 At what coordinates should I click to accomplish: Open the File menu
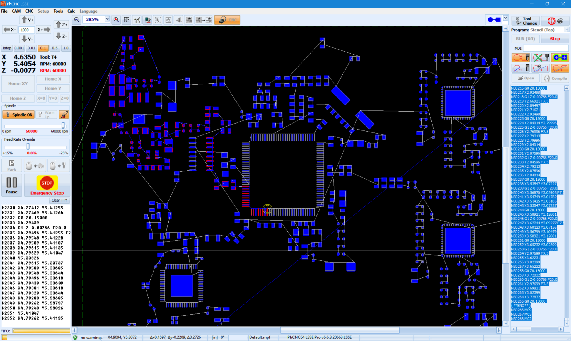coord(4,11)
